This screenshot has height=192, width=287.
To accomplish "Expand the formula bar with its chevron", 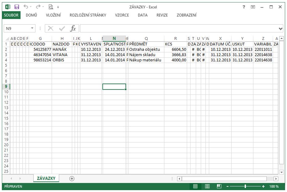I will pos(281,29).
